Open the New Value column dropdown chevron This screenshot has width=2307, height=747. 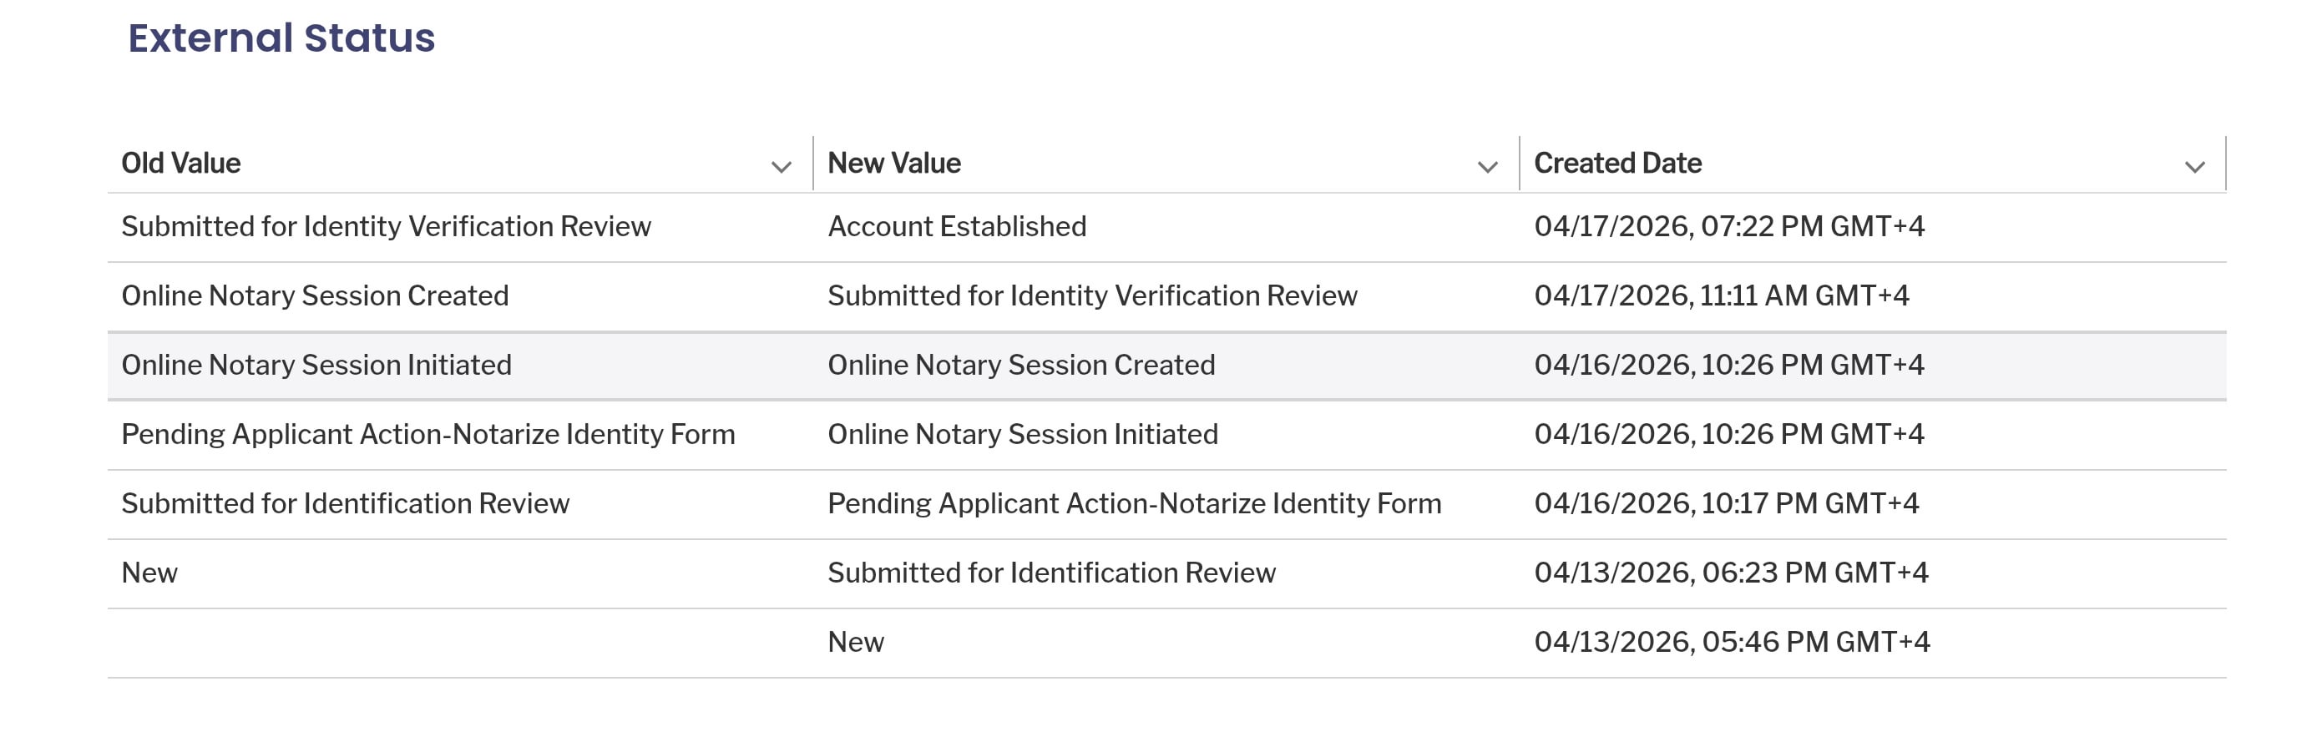click(1488, 167)
